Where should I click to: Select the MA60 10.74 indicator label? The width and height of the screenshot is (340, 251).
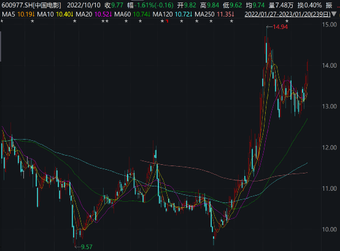pos(133,15)
